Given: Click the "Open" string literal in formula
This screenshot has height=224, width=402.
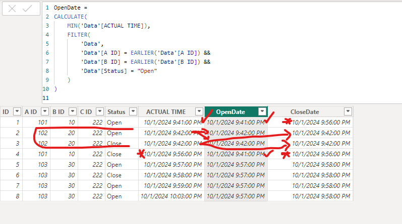Looking at the screenshot, I should click(147, 71).
